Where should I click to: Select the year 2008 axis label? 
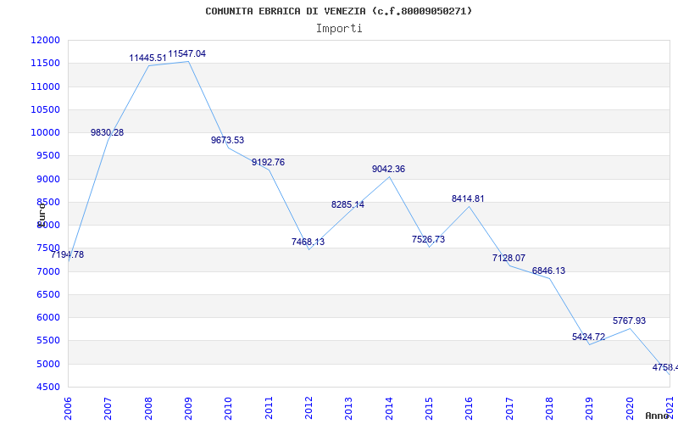click(148, 408)
